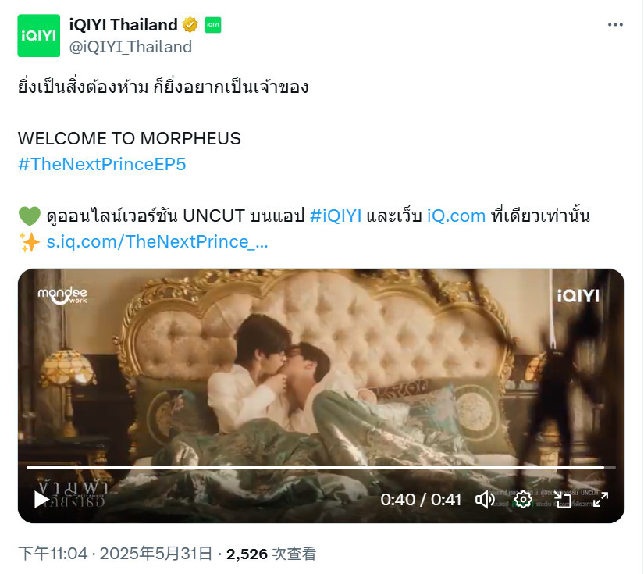Click the 2,526 次查看 view count
The width and height of the screenshot is (644, 574).
[271, 554]
